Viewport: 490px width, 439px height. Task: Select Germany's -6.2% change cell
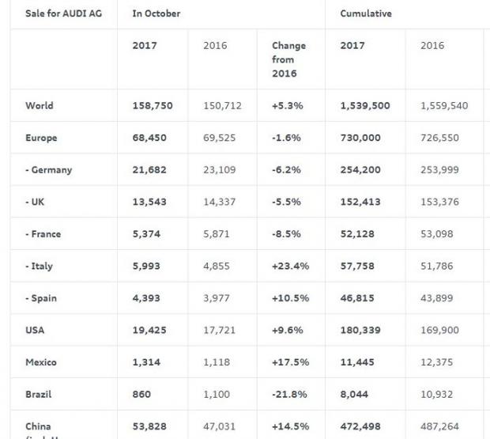287,170
